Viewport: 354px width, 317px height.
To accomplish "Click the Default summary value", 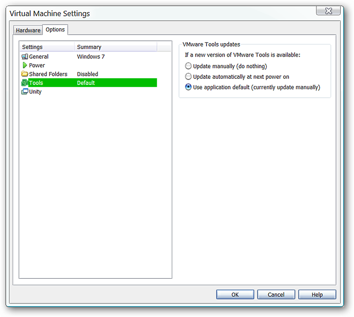I will [x=86, y=83].
